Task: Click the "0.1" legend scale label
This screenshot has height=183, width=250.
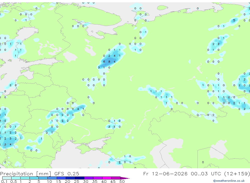Action: tap(4, 182)
